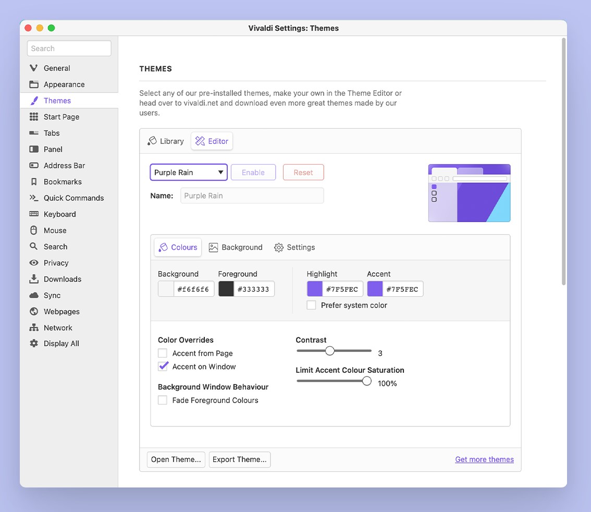Open the Purple Rain theme dropdown
The height and width of the screenshot is (512, 591).
tap(189, 172)
